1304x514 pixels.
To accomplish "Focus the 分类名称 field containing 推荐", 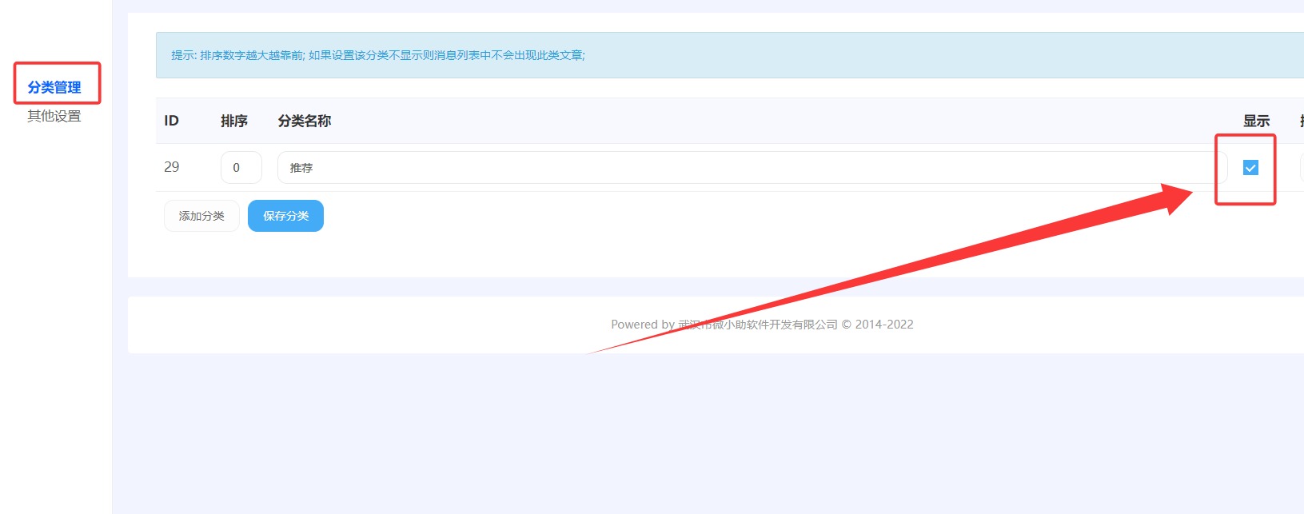I will [752, 168].
